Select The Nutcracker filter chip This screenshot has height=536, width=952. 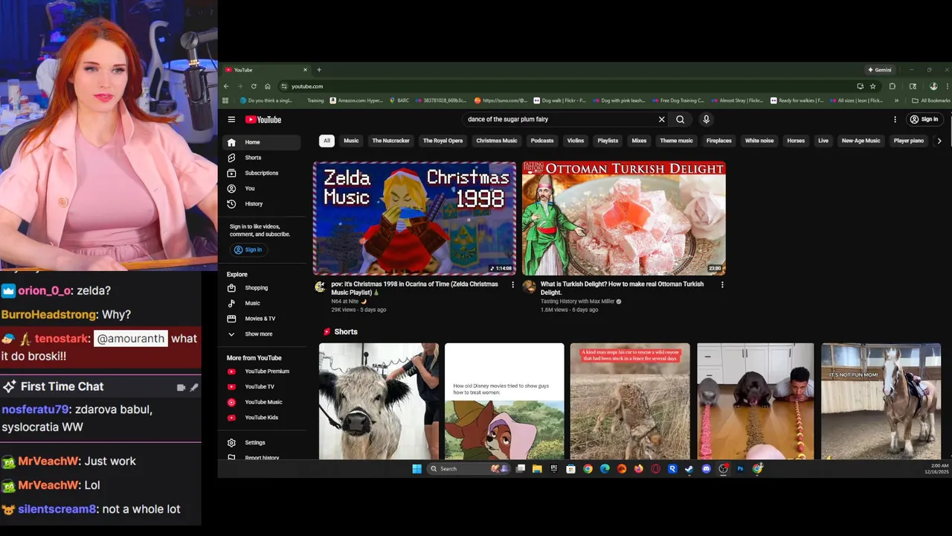tap(390, 141)
